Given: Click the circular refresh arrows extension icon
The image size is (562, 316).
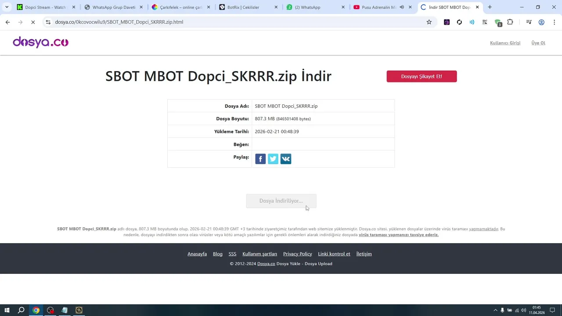Looking at the screenshot, I should 459,22.
